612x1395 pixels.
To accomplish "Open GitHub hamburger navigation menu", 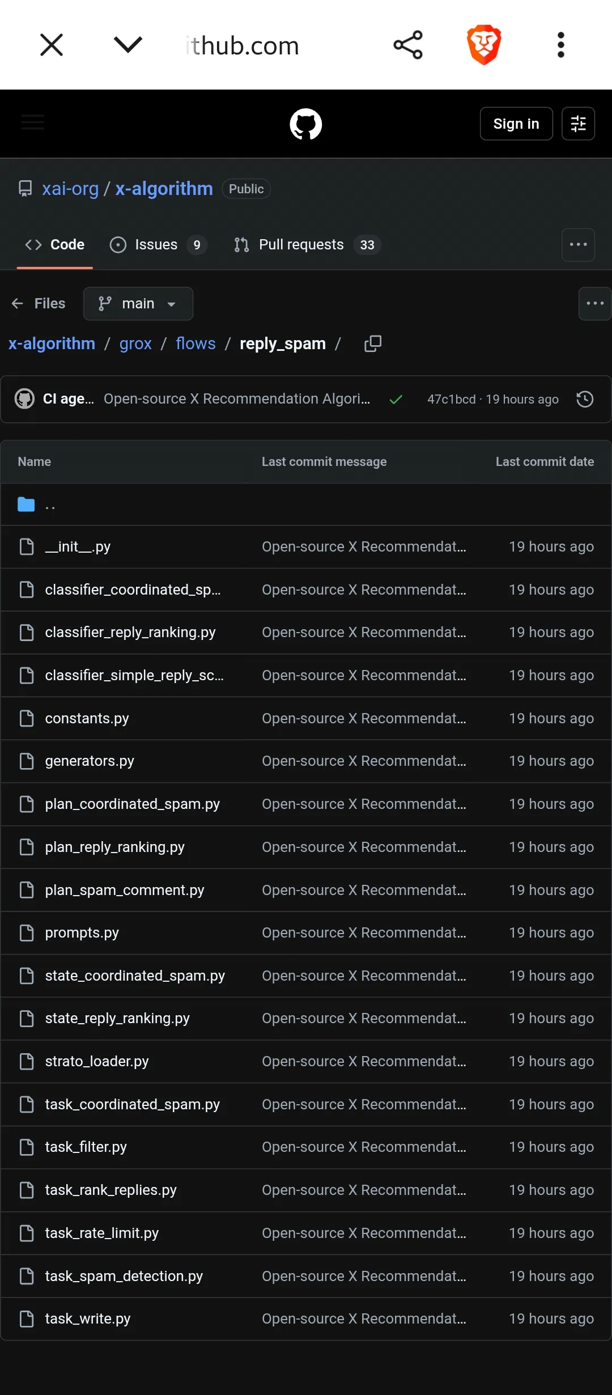I will [32, 122].
